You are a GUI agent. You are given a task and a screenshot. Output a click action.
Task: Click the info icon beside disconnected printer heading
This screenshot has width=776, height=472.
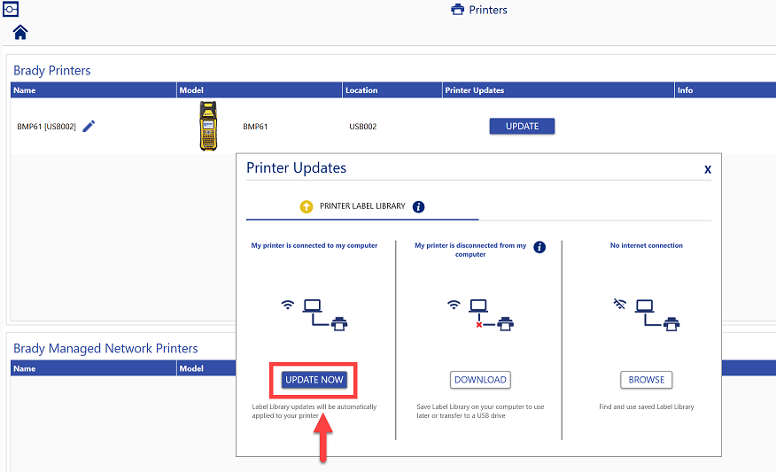[539, 247]
